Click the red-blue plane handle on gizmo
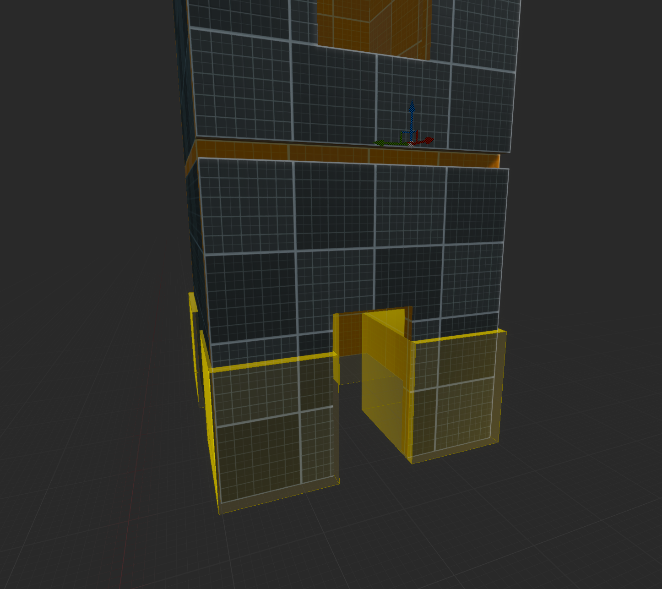Image resolution: width=662 pixels, height=589 pixels. 417,134
